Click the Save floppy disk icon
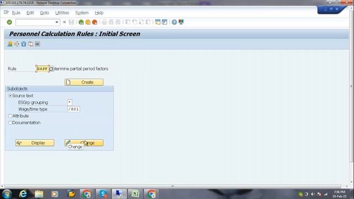 click(x=71, y=22)
